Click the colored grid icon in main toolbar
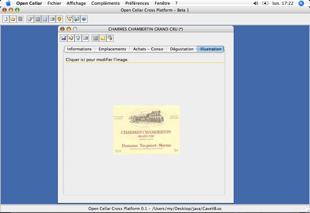The image size is (310, 213). [38, 19]
